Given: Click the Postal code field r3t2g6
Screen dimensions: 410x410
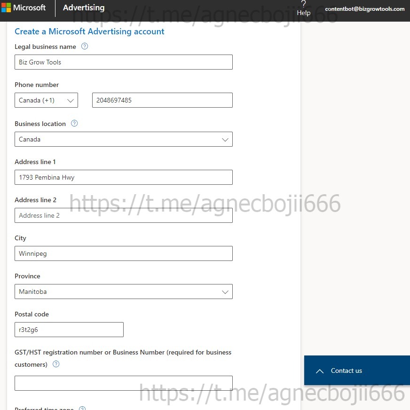Looking at the screenshot, I should [69, 330].
